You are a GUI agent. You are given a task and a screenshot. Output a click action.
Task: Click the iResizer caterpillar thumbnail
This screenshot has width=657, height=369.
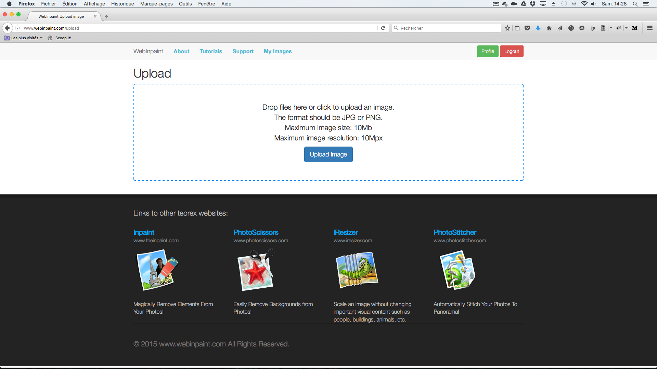[x=357, y=270]
